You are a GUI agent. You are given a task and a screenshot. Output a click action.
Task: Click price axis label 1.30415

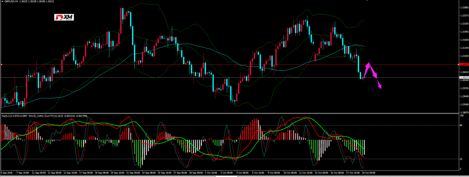[x=464, y=72]
